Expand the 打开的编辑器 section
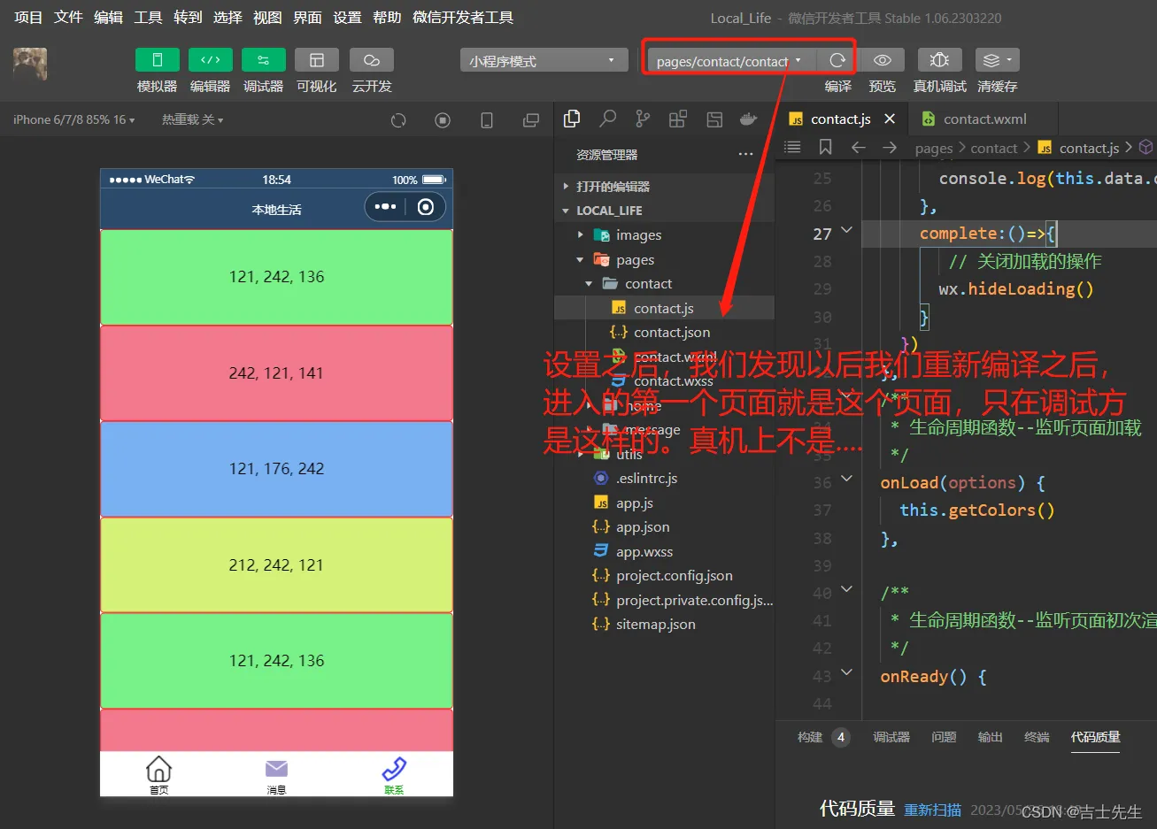Image resolution: width=1157 pixels, height=829 pixels. tap(664, 187)
